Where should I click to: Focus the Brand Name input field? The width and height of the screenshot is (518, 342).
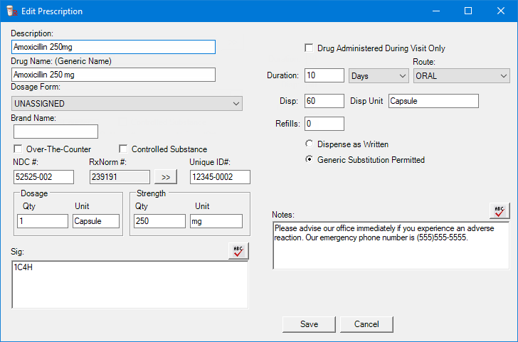55,132
